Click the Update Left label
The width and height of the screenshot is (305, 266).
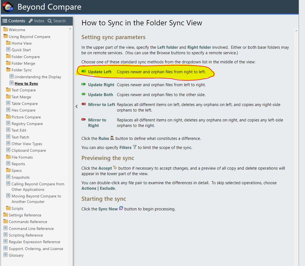point(100,72)
